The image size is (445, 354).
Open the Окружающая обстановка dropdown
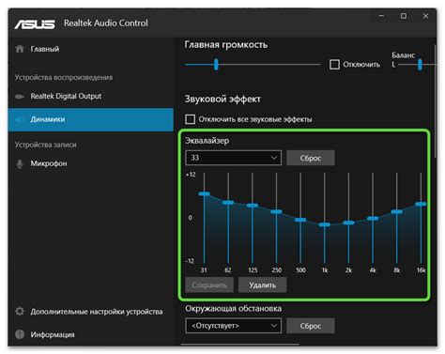coord(234,326)
